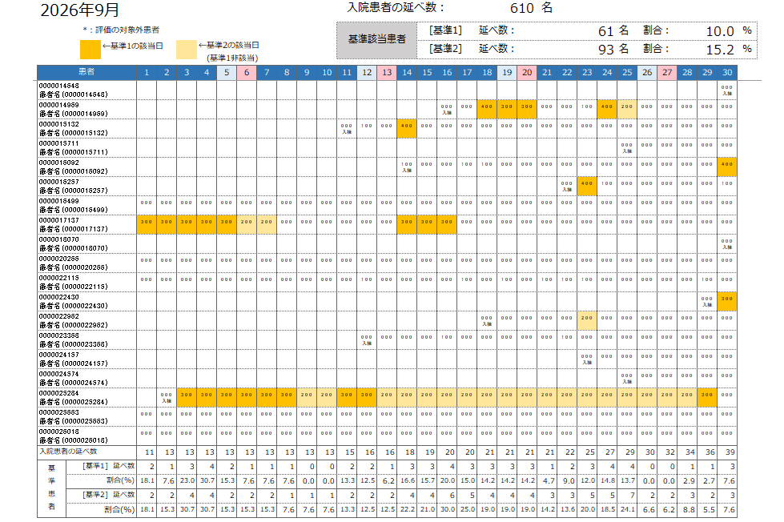
Task: Click patient row 0000015132
Action: pyautogui.click(x=387, y=129)
